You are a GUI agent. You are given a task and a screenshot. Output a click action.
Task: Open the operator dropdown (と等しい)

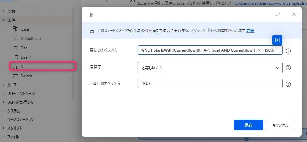tap(210, 68)
